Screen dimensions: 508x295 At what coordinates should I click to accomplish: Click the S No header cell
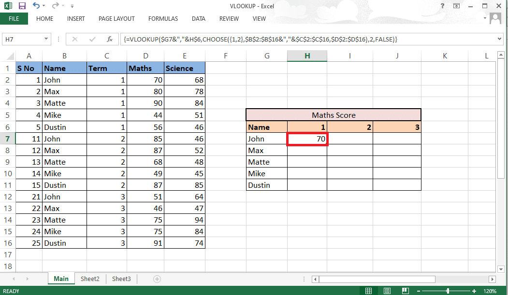click(29, 68)
